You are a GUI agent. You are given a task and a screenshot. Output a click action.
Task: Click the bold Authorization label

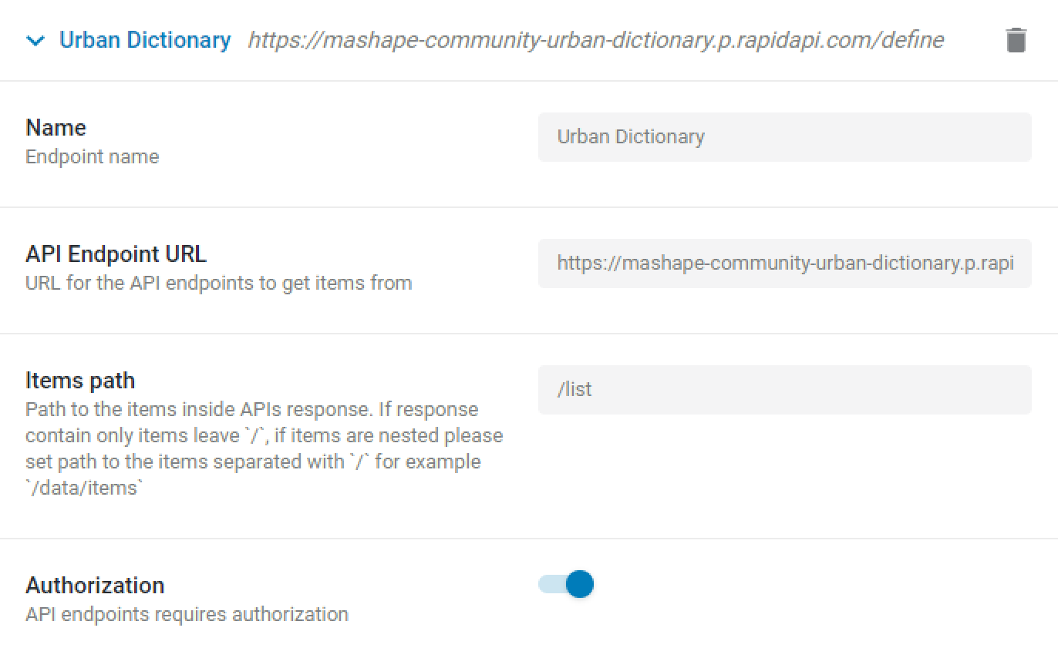(95, 585)
